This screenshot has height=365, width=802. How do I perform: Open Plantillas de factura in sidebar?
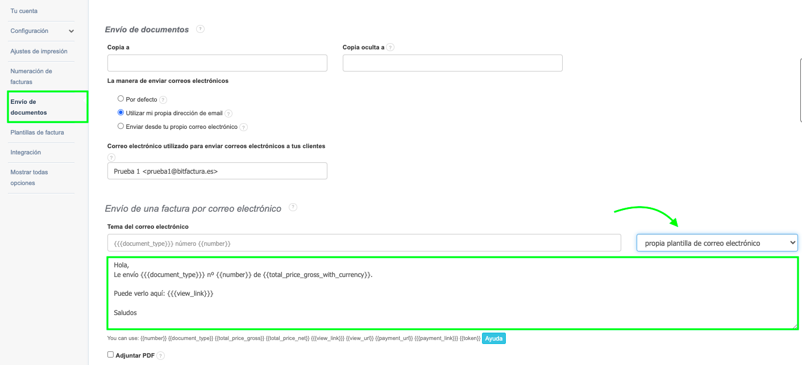click(x=37, y=132)
